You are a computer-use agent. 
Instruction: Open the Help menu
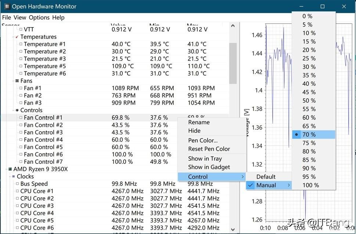pos(58,18)
